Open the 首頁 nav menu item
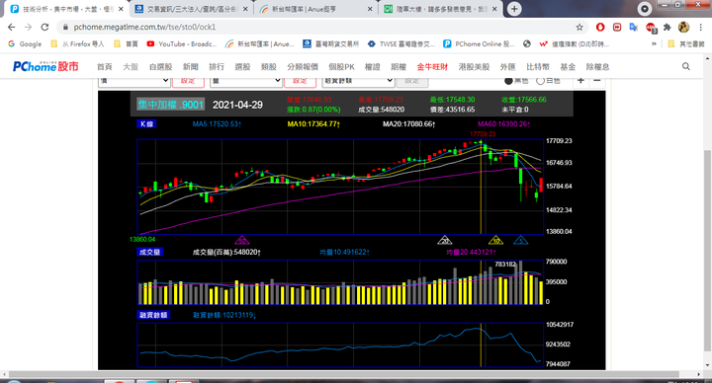This screenshot has width=712, height=383. click(105, 66)
